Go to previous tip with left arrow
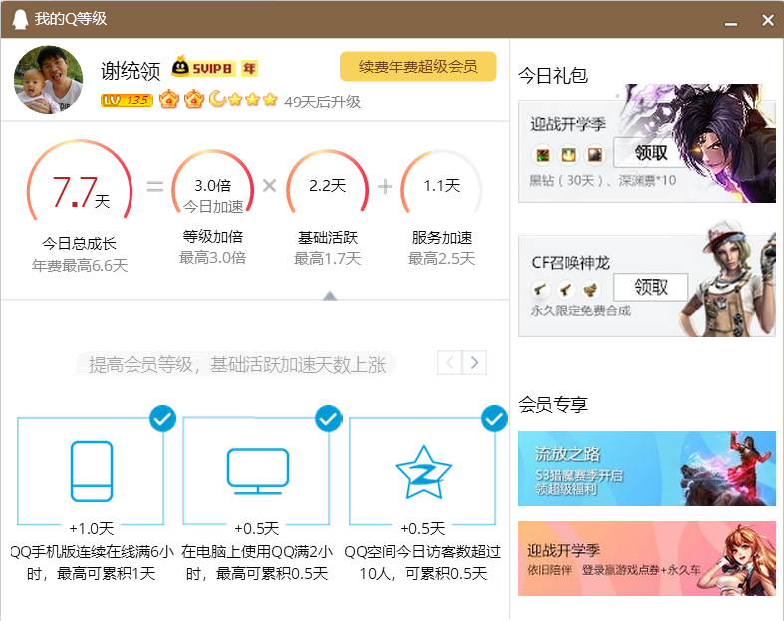The height and width of the screenshot is (621, 784). [x=450, y=362]
